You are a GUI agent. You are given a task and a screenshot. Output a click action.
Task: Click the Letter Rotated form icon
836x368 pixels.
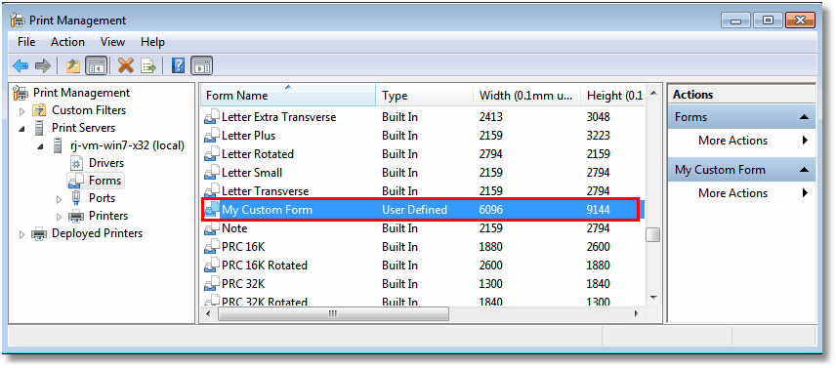pos(212,154)
